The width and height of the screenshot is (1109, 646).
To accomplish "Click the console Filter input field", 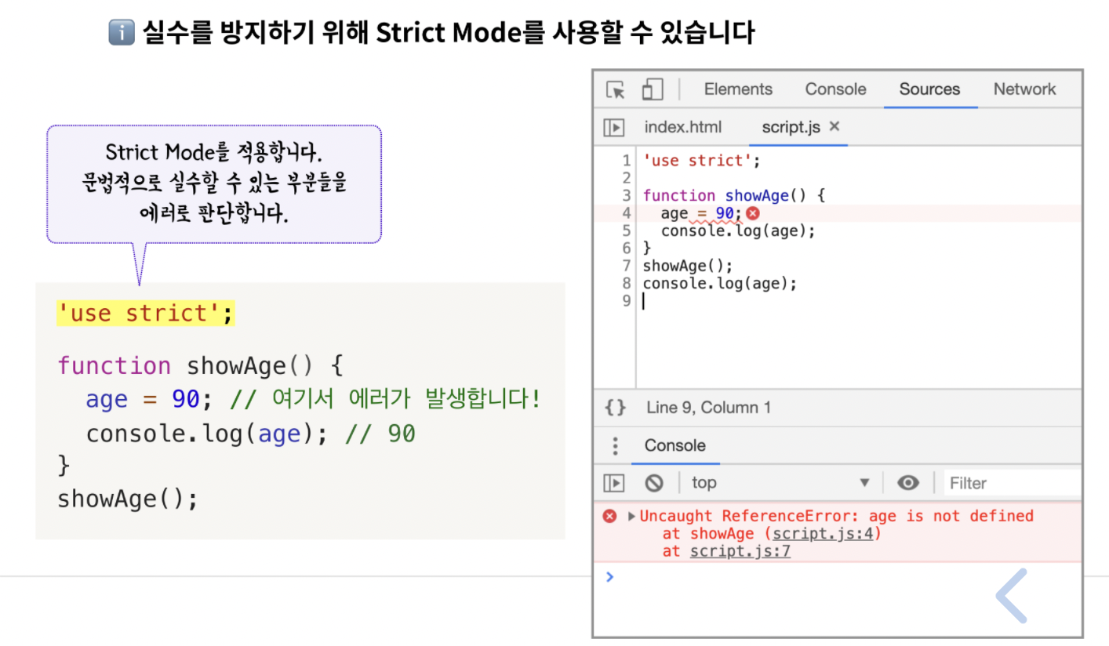I will pos(1012,483).
